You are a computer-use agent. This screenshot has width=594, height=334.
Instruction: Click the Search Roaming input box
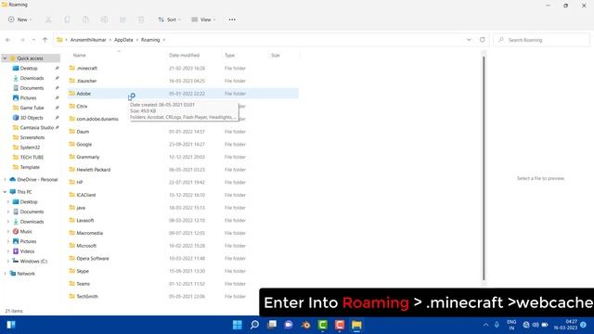(x=542, y=40)
